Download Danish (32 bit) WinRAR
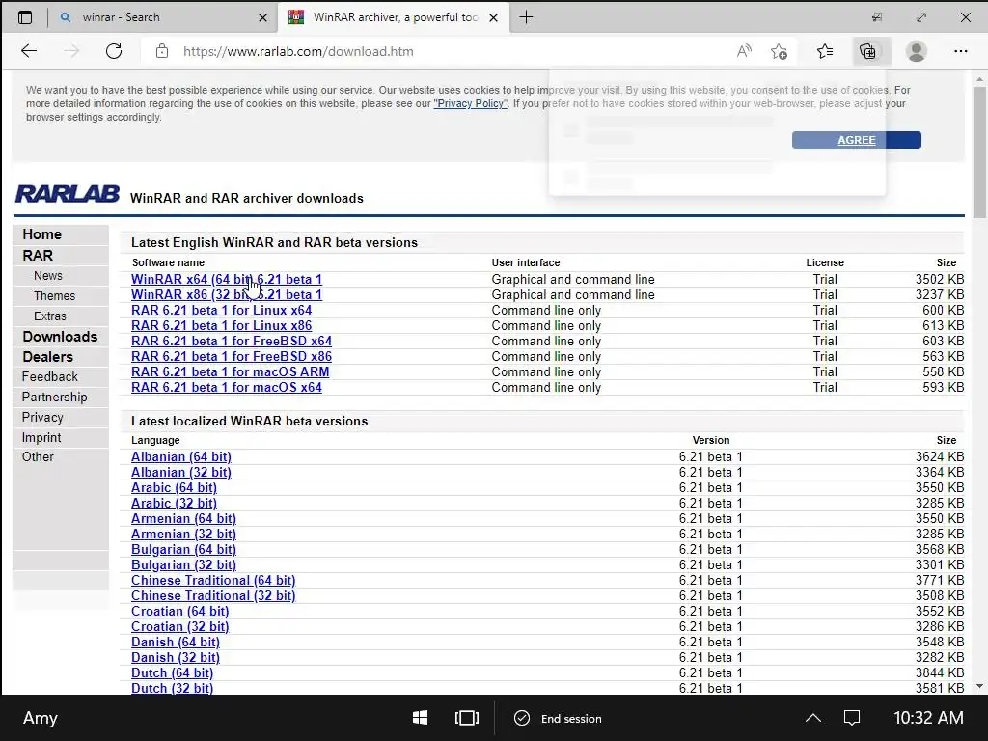Screen dimensions: 988x741 (x=176, y=658)
